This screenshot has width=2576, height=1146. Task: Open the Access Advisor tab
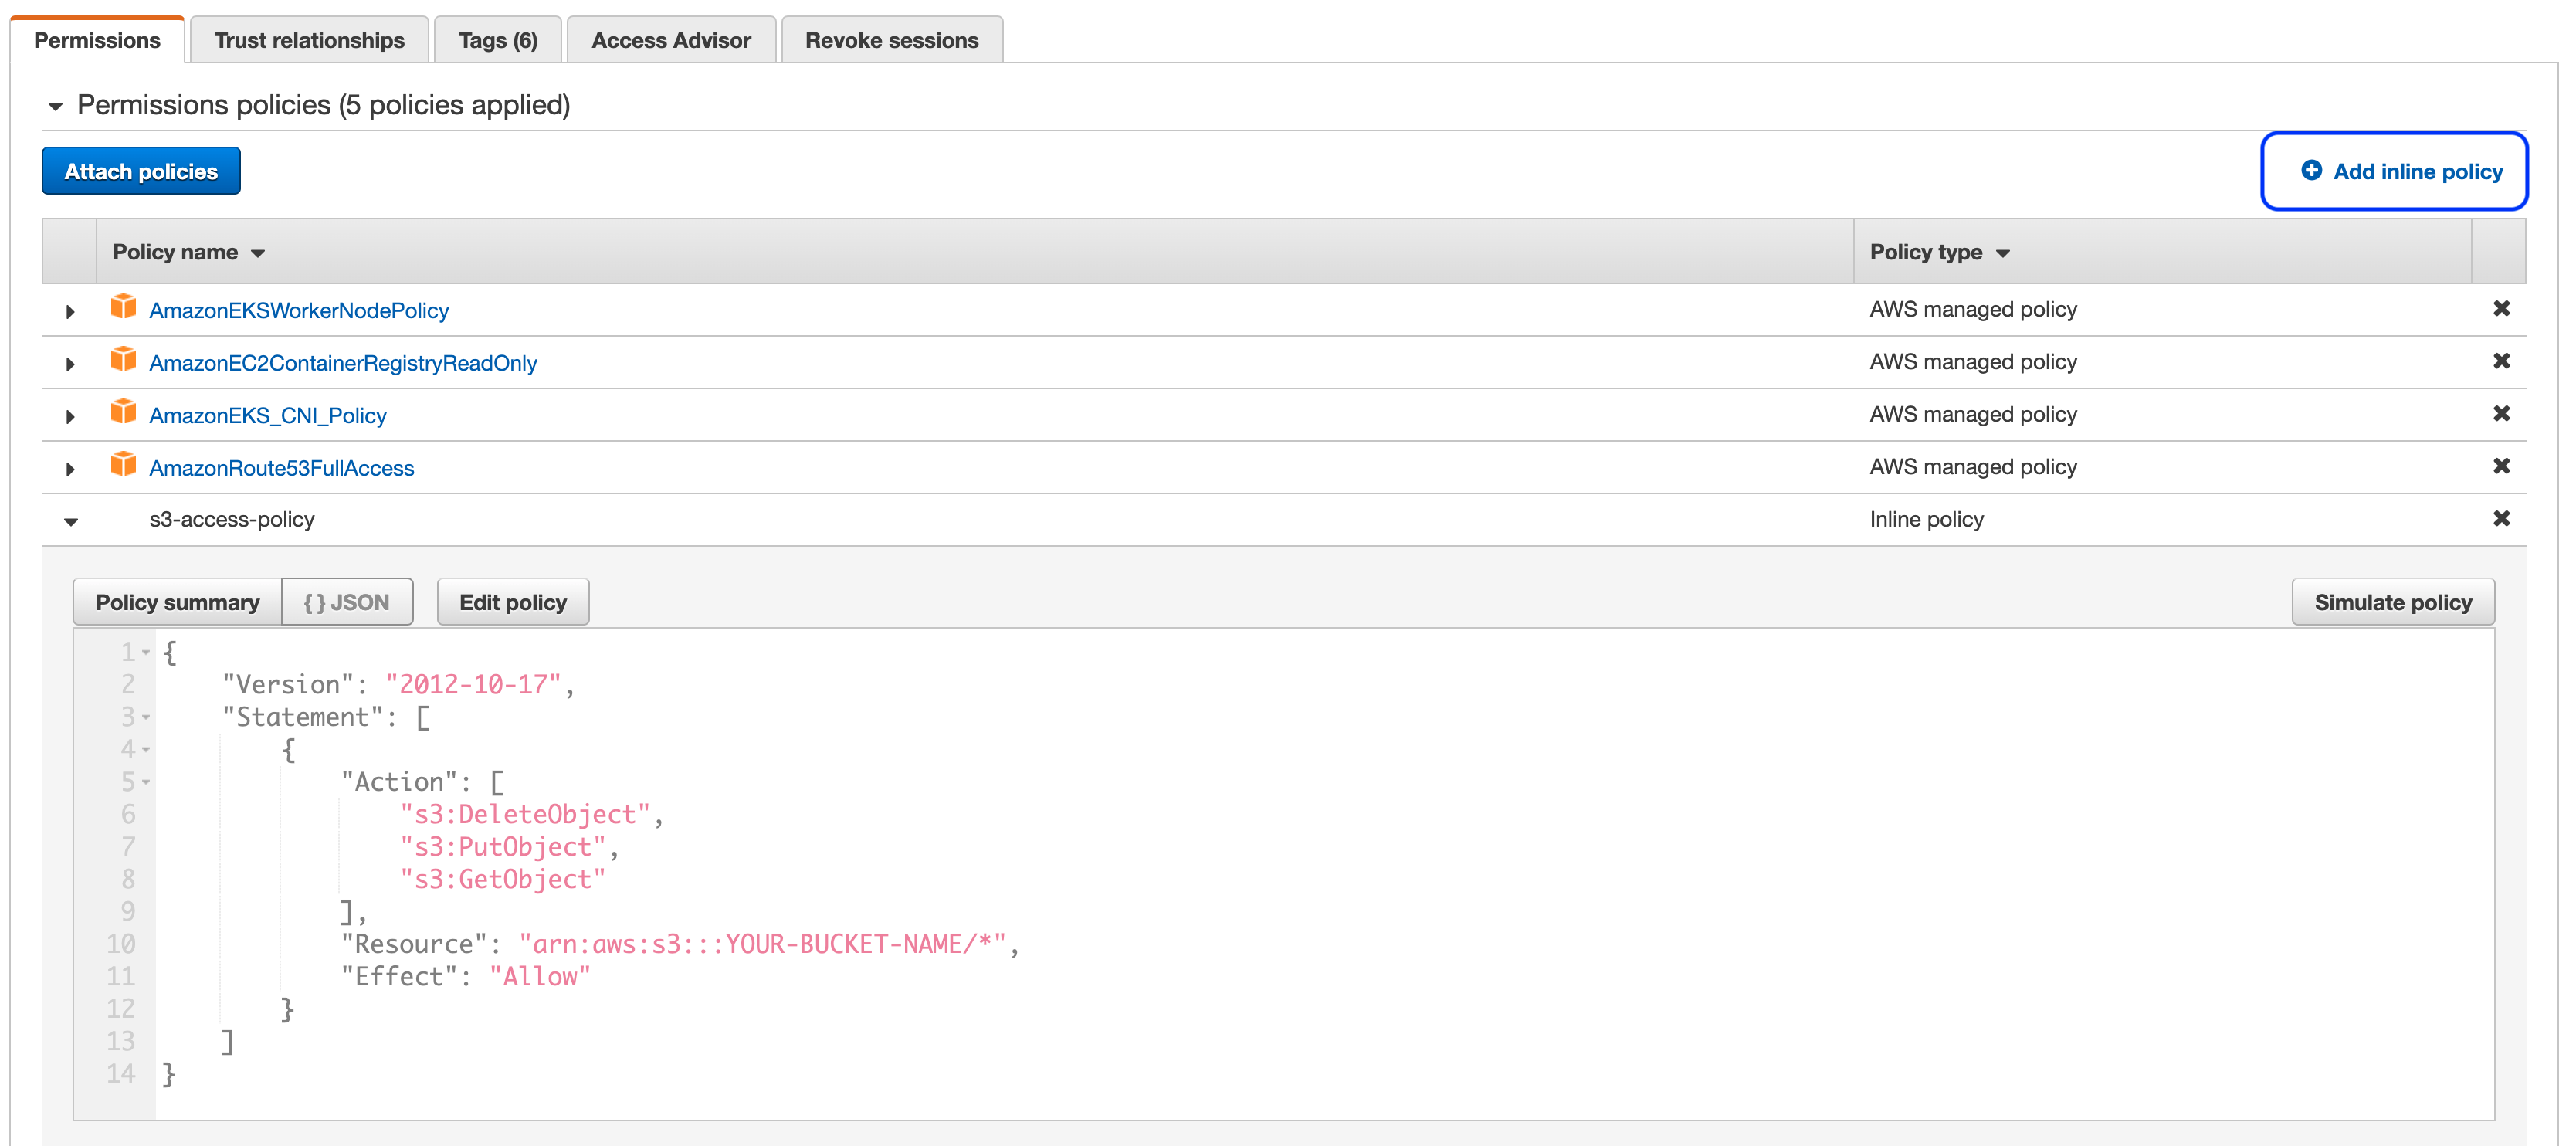coord(670,40)
